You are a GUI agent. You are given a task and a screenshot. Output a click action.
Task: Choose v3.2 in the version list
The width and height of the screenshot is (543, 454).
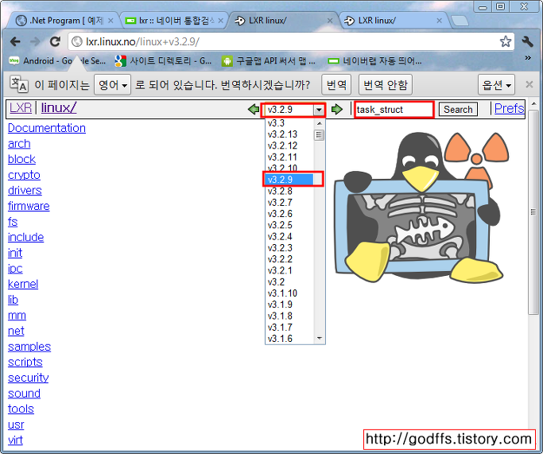289,282
